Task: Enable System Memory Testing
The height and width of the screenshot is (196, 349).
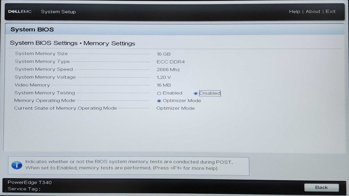Action: (159, 93)
